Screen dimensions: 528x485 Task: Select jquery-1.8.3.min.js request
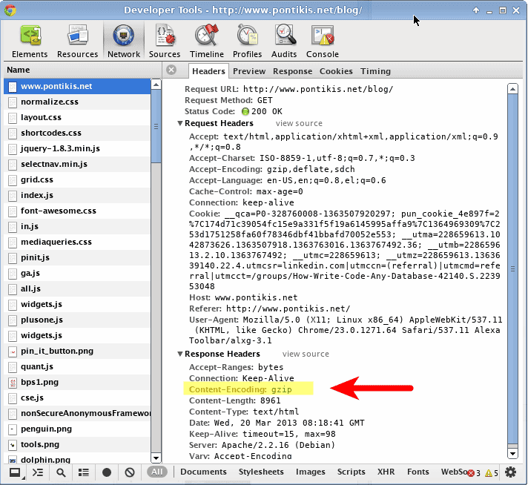pos(77,148)
